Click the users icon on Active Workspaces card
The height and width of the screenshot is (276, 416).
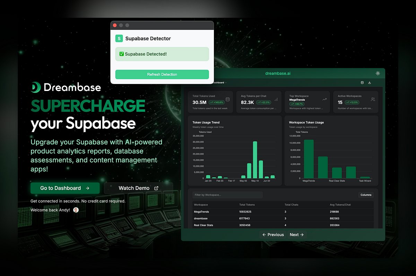click(373, 99)
